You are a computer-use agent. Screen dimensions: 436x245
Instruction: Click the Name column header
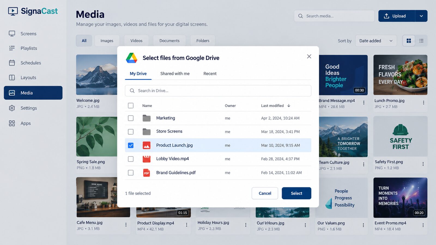(147, 106)
